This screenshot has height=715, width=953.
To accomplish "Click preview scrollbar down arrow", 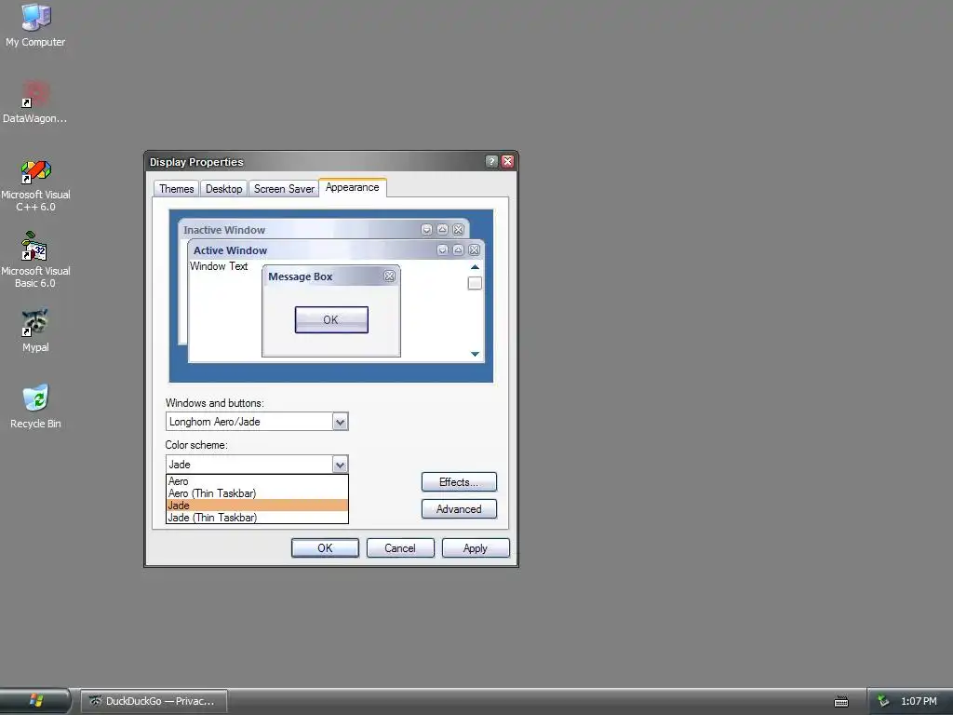I will [475, 354].
